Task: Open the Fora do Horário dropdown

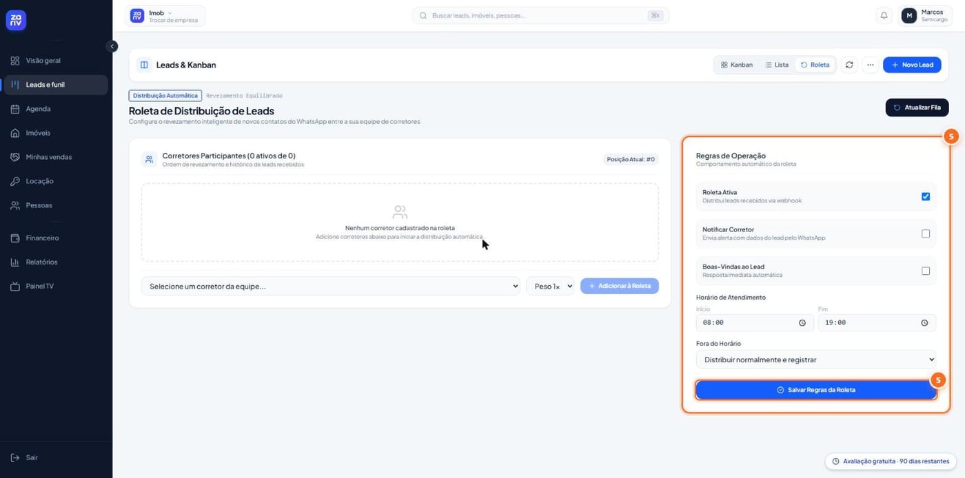Action: pos(816,360)
